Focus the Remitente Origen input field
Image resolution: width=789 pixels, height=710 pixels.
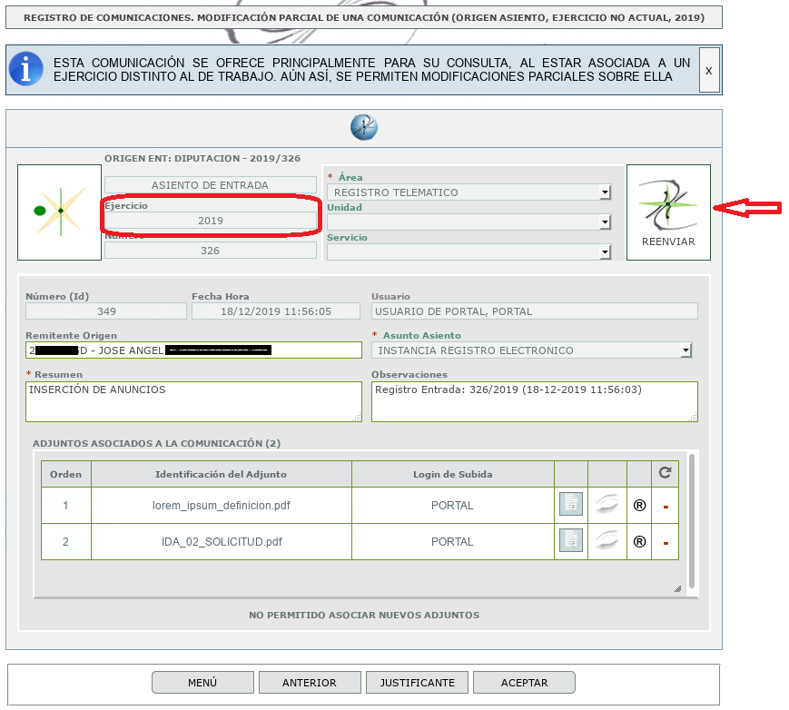click(193, 350)
